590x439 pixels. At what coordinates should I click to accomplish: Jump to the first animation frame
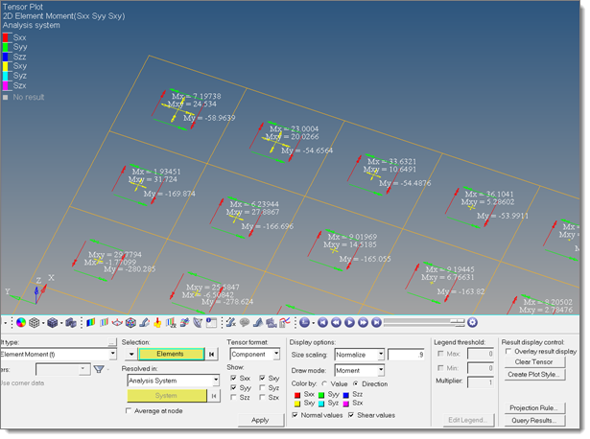(x=321, y=322)
